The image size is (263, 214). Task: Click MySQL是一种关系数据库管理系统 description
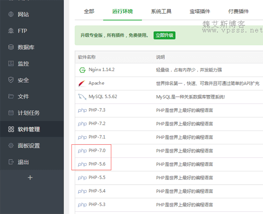pos(191,97)
